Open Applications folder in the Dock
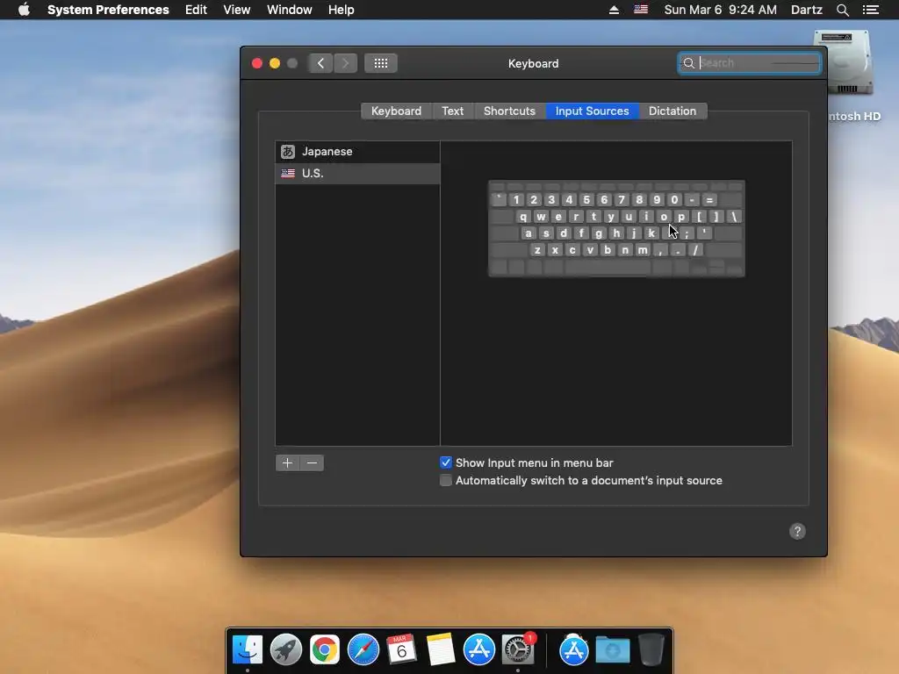Viewport: 899px width, 674px height. click(573, 649)
